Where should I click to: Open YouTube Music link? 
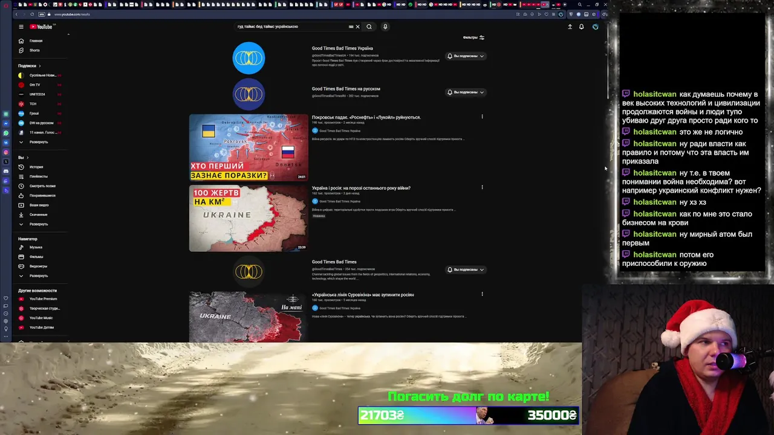coord(41,318)
